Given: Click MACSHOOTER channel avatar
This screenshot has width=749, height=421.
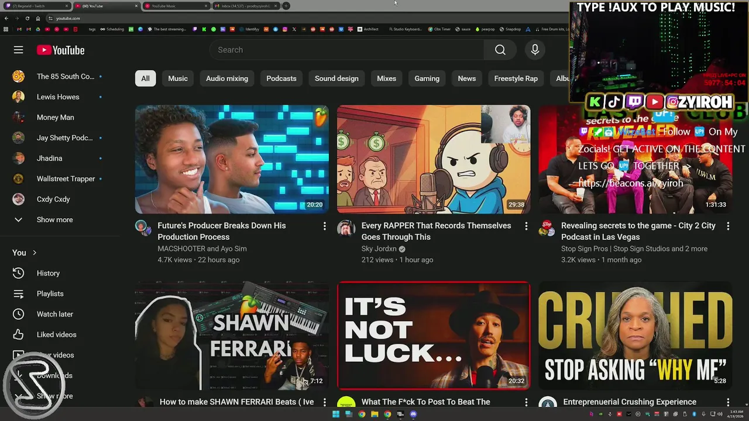Looking at the screenshot, I should click(143, 227).
